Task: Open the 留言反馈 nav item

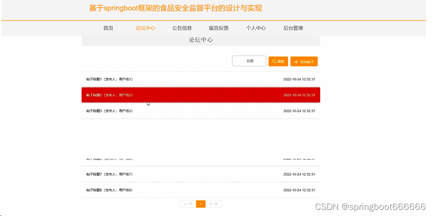Action: 219,28
